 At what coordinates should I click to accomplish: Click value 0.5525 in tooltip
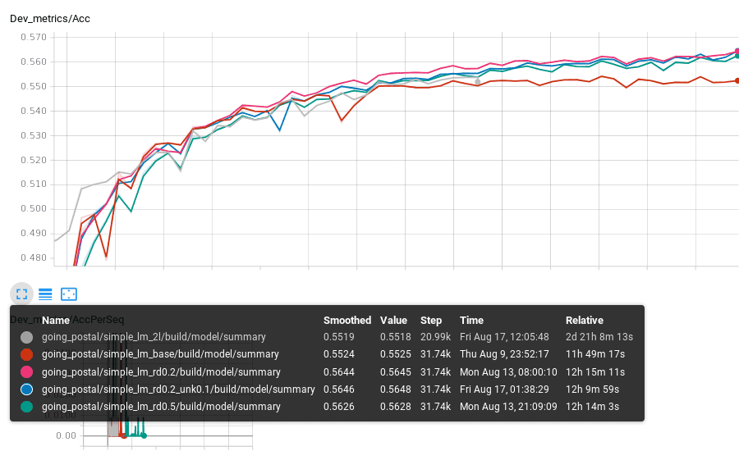[x=396, y=354]
